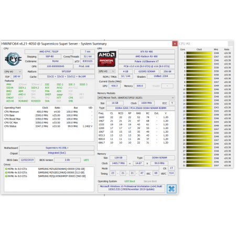Click the GDDR5 SDRAM field

click(x=147, y=71)
